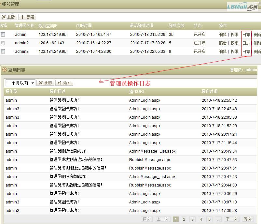The image size is (261, 224).
Task: Click AdminMessage_List.aspx at 20:49:34
Action: (152, 151)
